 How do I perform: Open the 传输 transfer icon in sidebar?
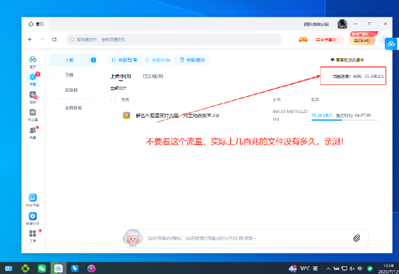pos(33,79)
